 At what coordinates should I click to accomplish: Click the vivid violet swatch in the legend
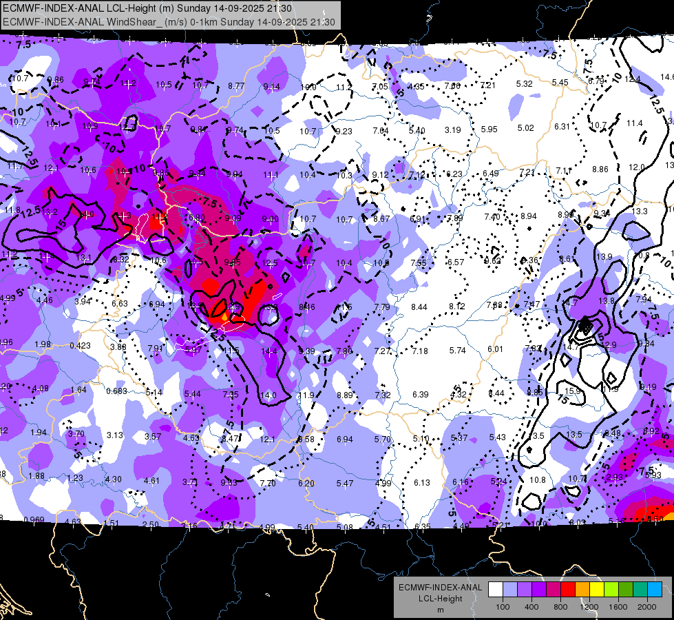539,590
